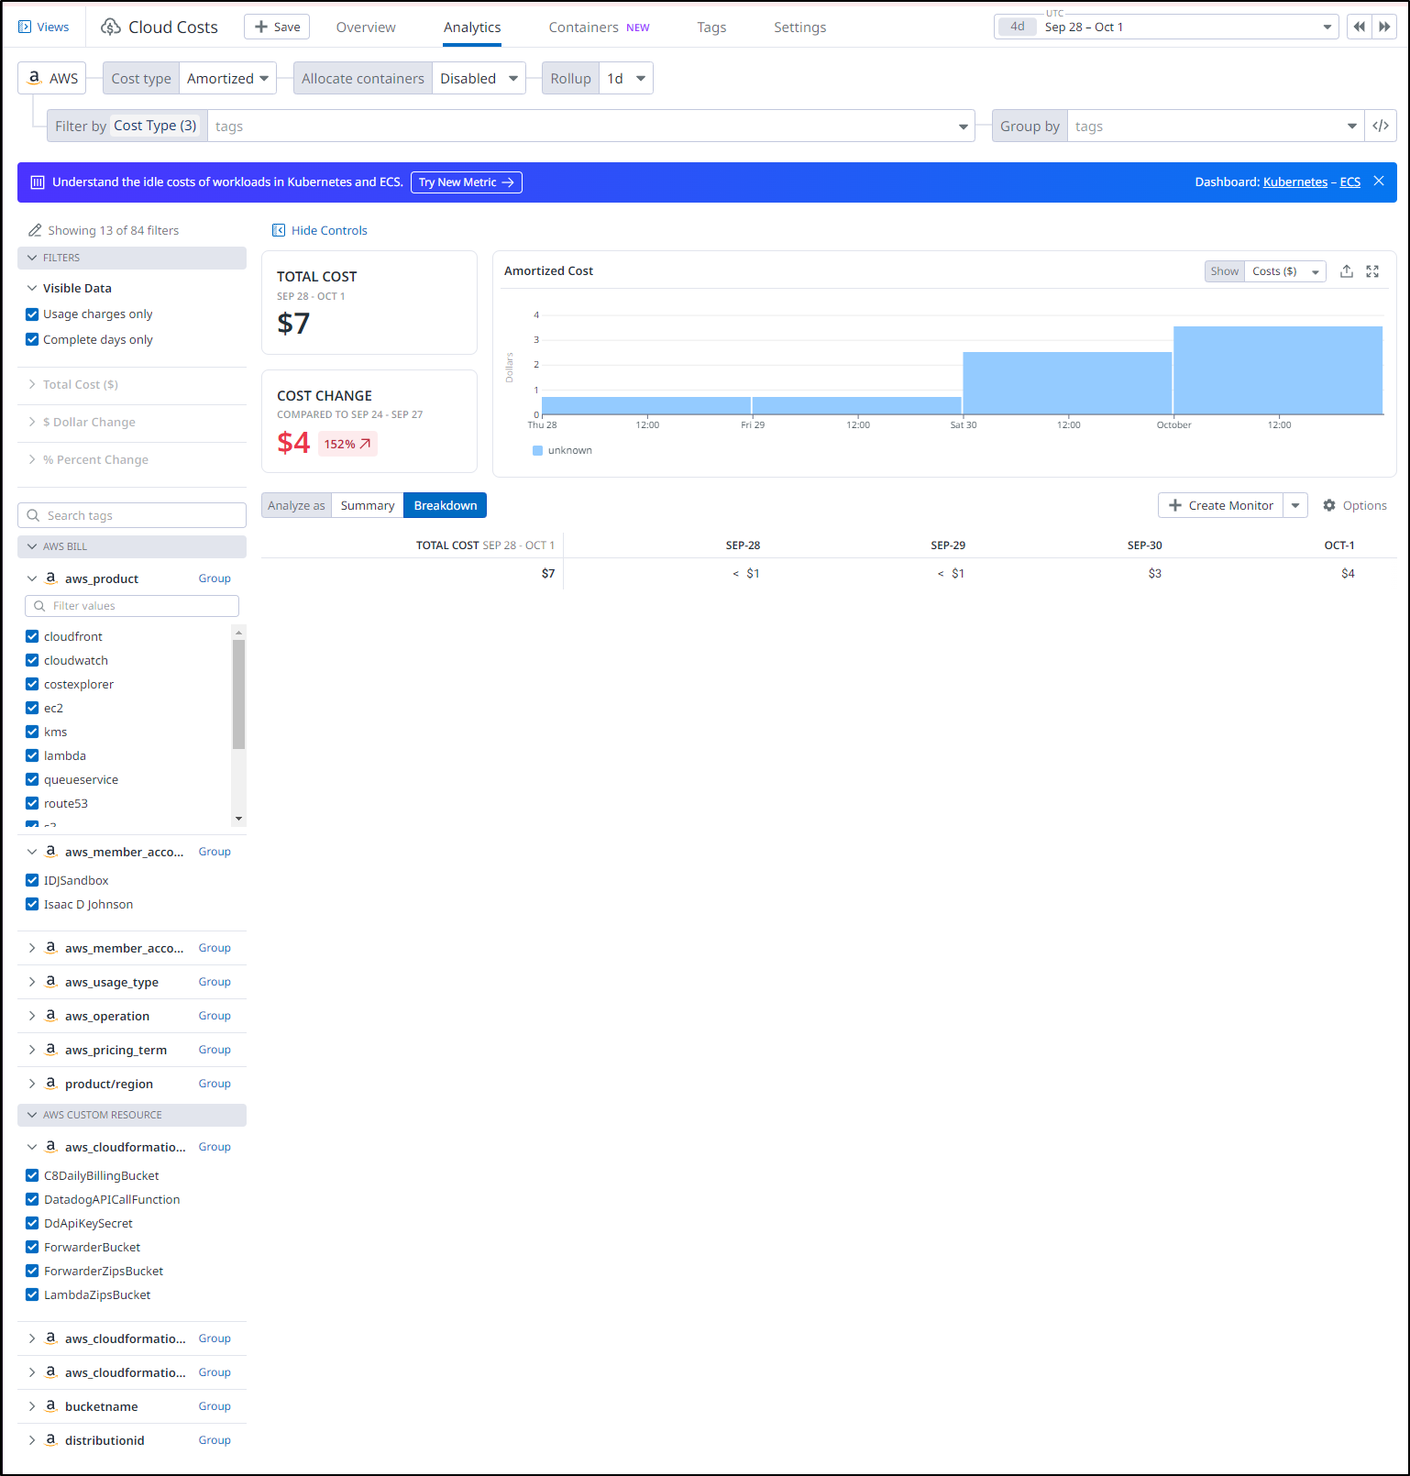Click the AWS logo beside aws_pricing_term
Viewport: 1410px width, 1476px height.
coord(51,1050)
